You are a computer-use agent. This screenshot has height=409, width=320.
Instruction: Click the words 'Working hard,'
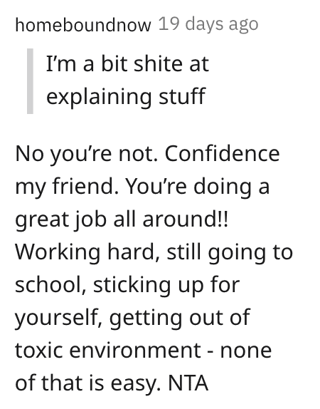coord(87,253)
